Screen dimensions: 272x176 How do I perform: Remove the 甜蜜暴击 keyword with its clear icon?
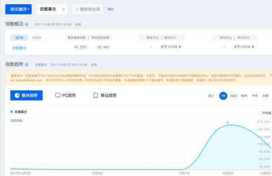point(63,9)
